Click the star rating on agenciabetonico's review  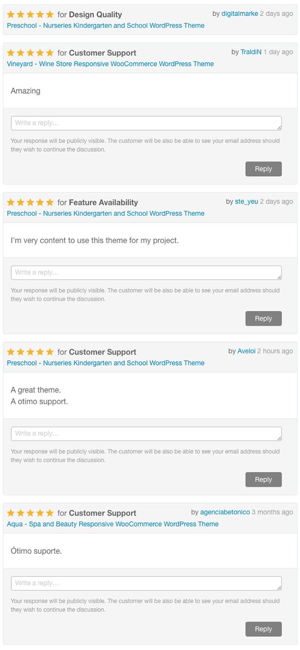point(30,513)
